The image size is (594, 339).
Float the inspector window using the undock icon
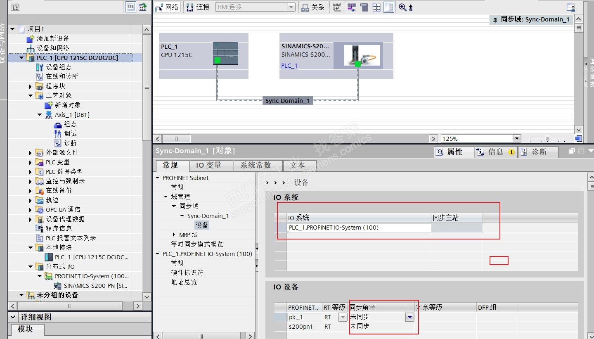pyautogui.click(x=572, y=152)
